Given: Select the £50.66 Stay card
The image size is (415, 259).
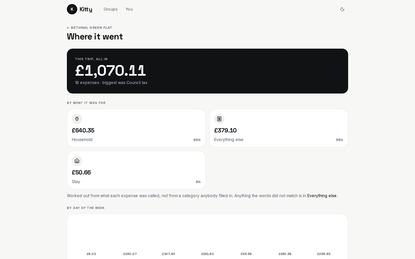Looking at the screenshot, I should click(x=136, y=170).
